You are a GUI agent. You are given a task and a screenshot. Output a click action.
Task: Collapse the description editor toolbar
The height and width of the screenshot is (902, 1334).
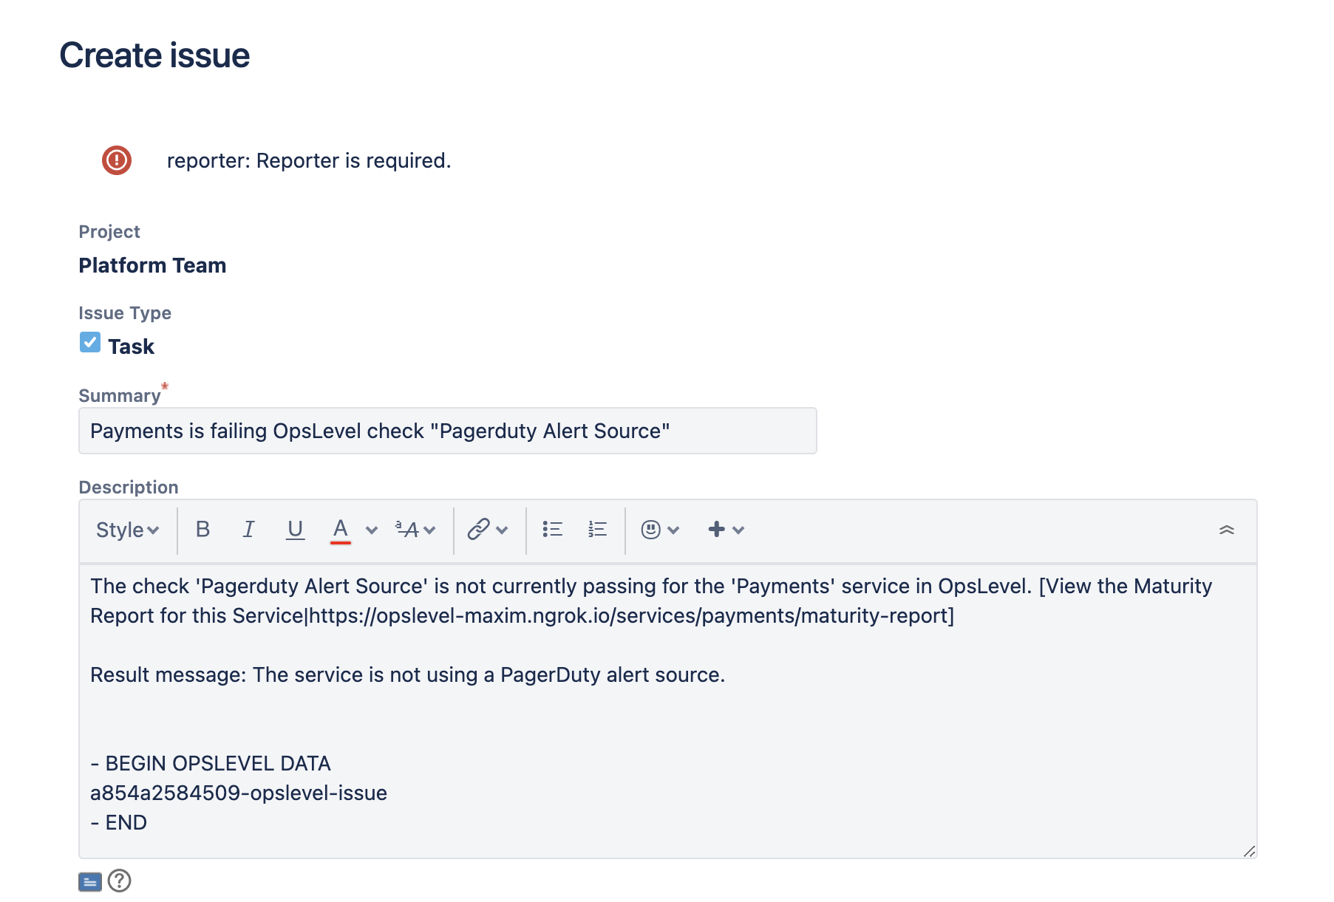pyautogui.click(x=1227, y=530)
